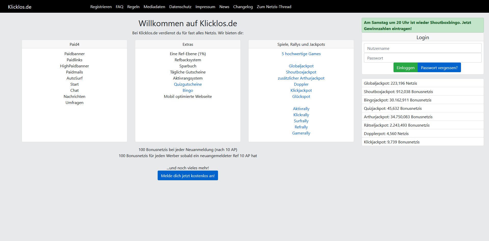The height and width of the screenshot is (241, 489).
Task: Open the Doppler link
Action: (x=301, y=84)
